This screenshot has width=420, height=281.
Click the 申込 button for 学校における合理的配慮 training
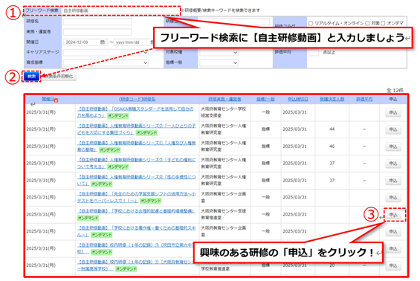393,215
